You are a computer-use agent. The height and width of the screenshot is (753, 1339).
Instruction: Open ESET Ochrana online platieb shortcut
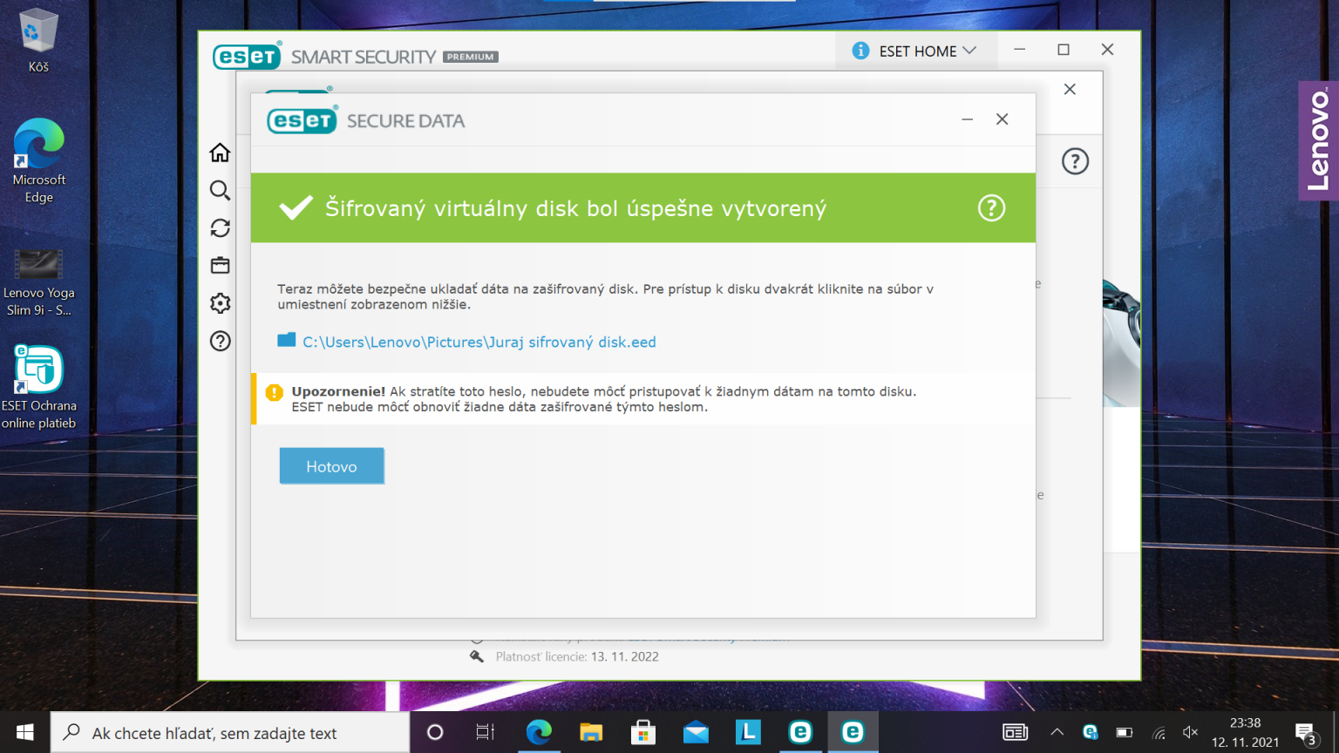(x=38, y=387)
